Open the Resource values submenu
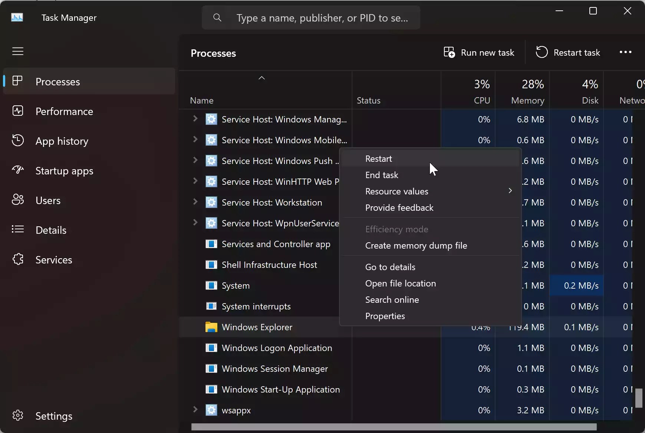This screenshot has width=645, height=433. point(396,191)
